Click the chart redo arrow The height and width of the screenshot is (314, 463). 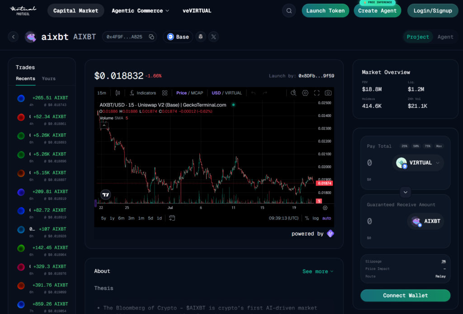(265, 93)
